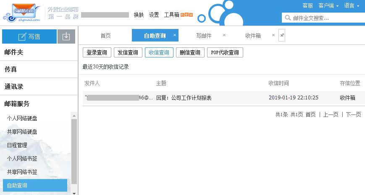Switch to the 首页 tab
Screen dimensions: 365x195
point(105,36)
